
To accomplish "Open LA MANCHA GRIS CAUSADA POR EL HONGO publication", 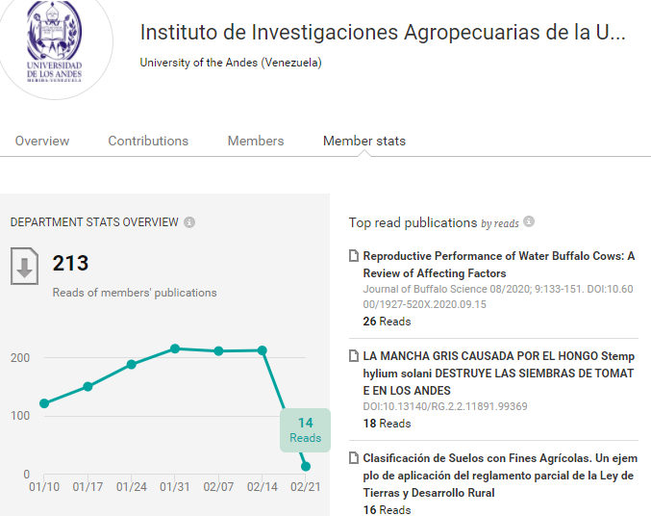I will 499,374.
